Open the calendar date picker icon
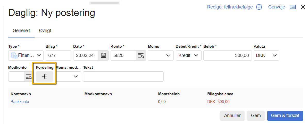The image size is (308, 124). click(103, 55)
